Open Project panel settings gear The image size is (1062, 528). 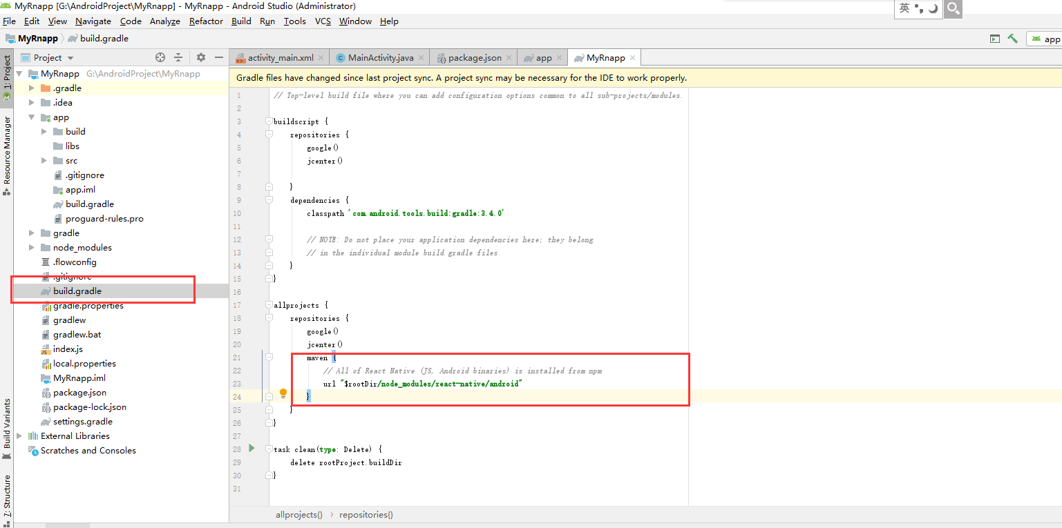(x=201, y=57)
